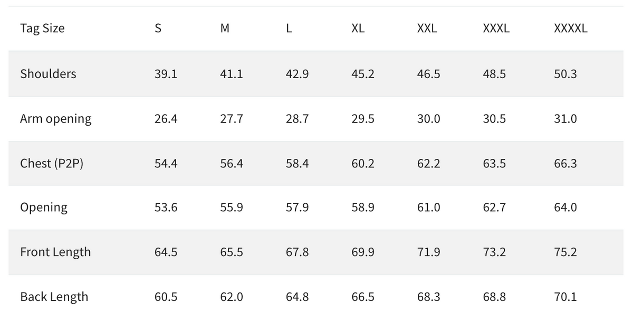The image size is (633, 320).
Task: Click Opening value 61.0 for XXL
Action: pyautogui.click(x=428, y=208)
